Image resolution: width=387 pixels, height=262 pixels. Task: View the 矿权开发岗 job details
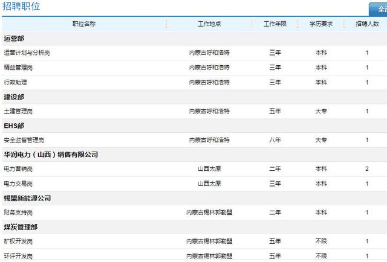coord(18,241)
